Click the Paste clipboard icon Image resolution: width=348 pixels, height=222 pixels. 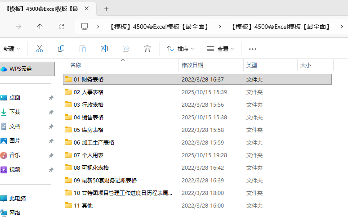click(83, 49)
